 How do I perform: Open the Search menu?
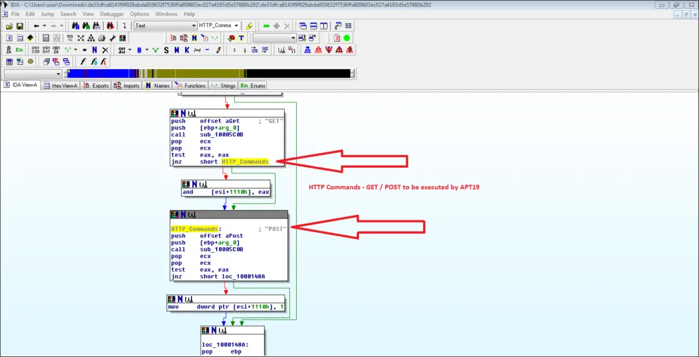point(68,14)
